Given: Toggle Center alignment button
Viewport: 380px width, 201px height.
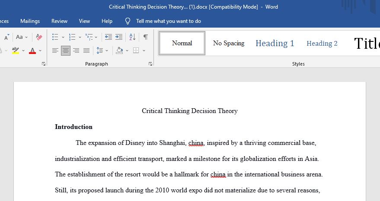Looking at the screenshot, I should point(66,50).
